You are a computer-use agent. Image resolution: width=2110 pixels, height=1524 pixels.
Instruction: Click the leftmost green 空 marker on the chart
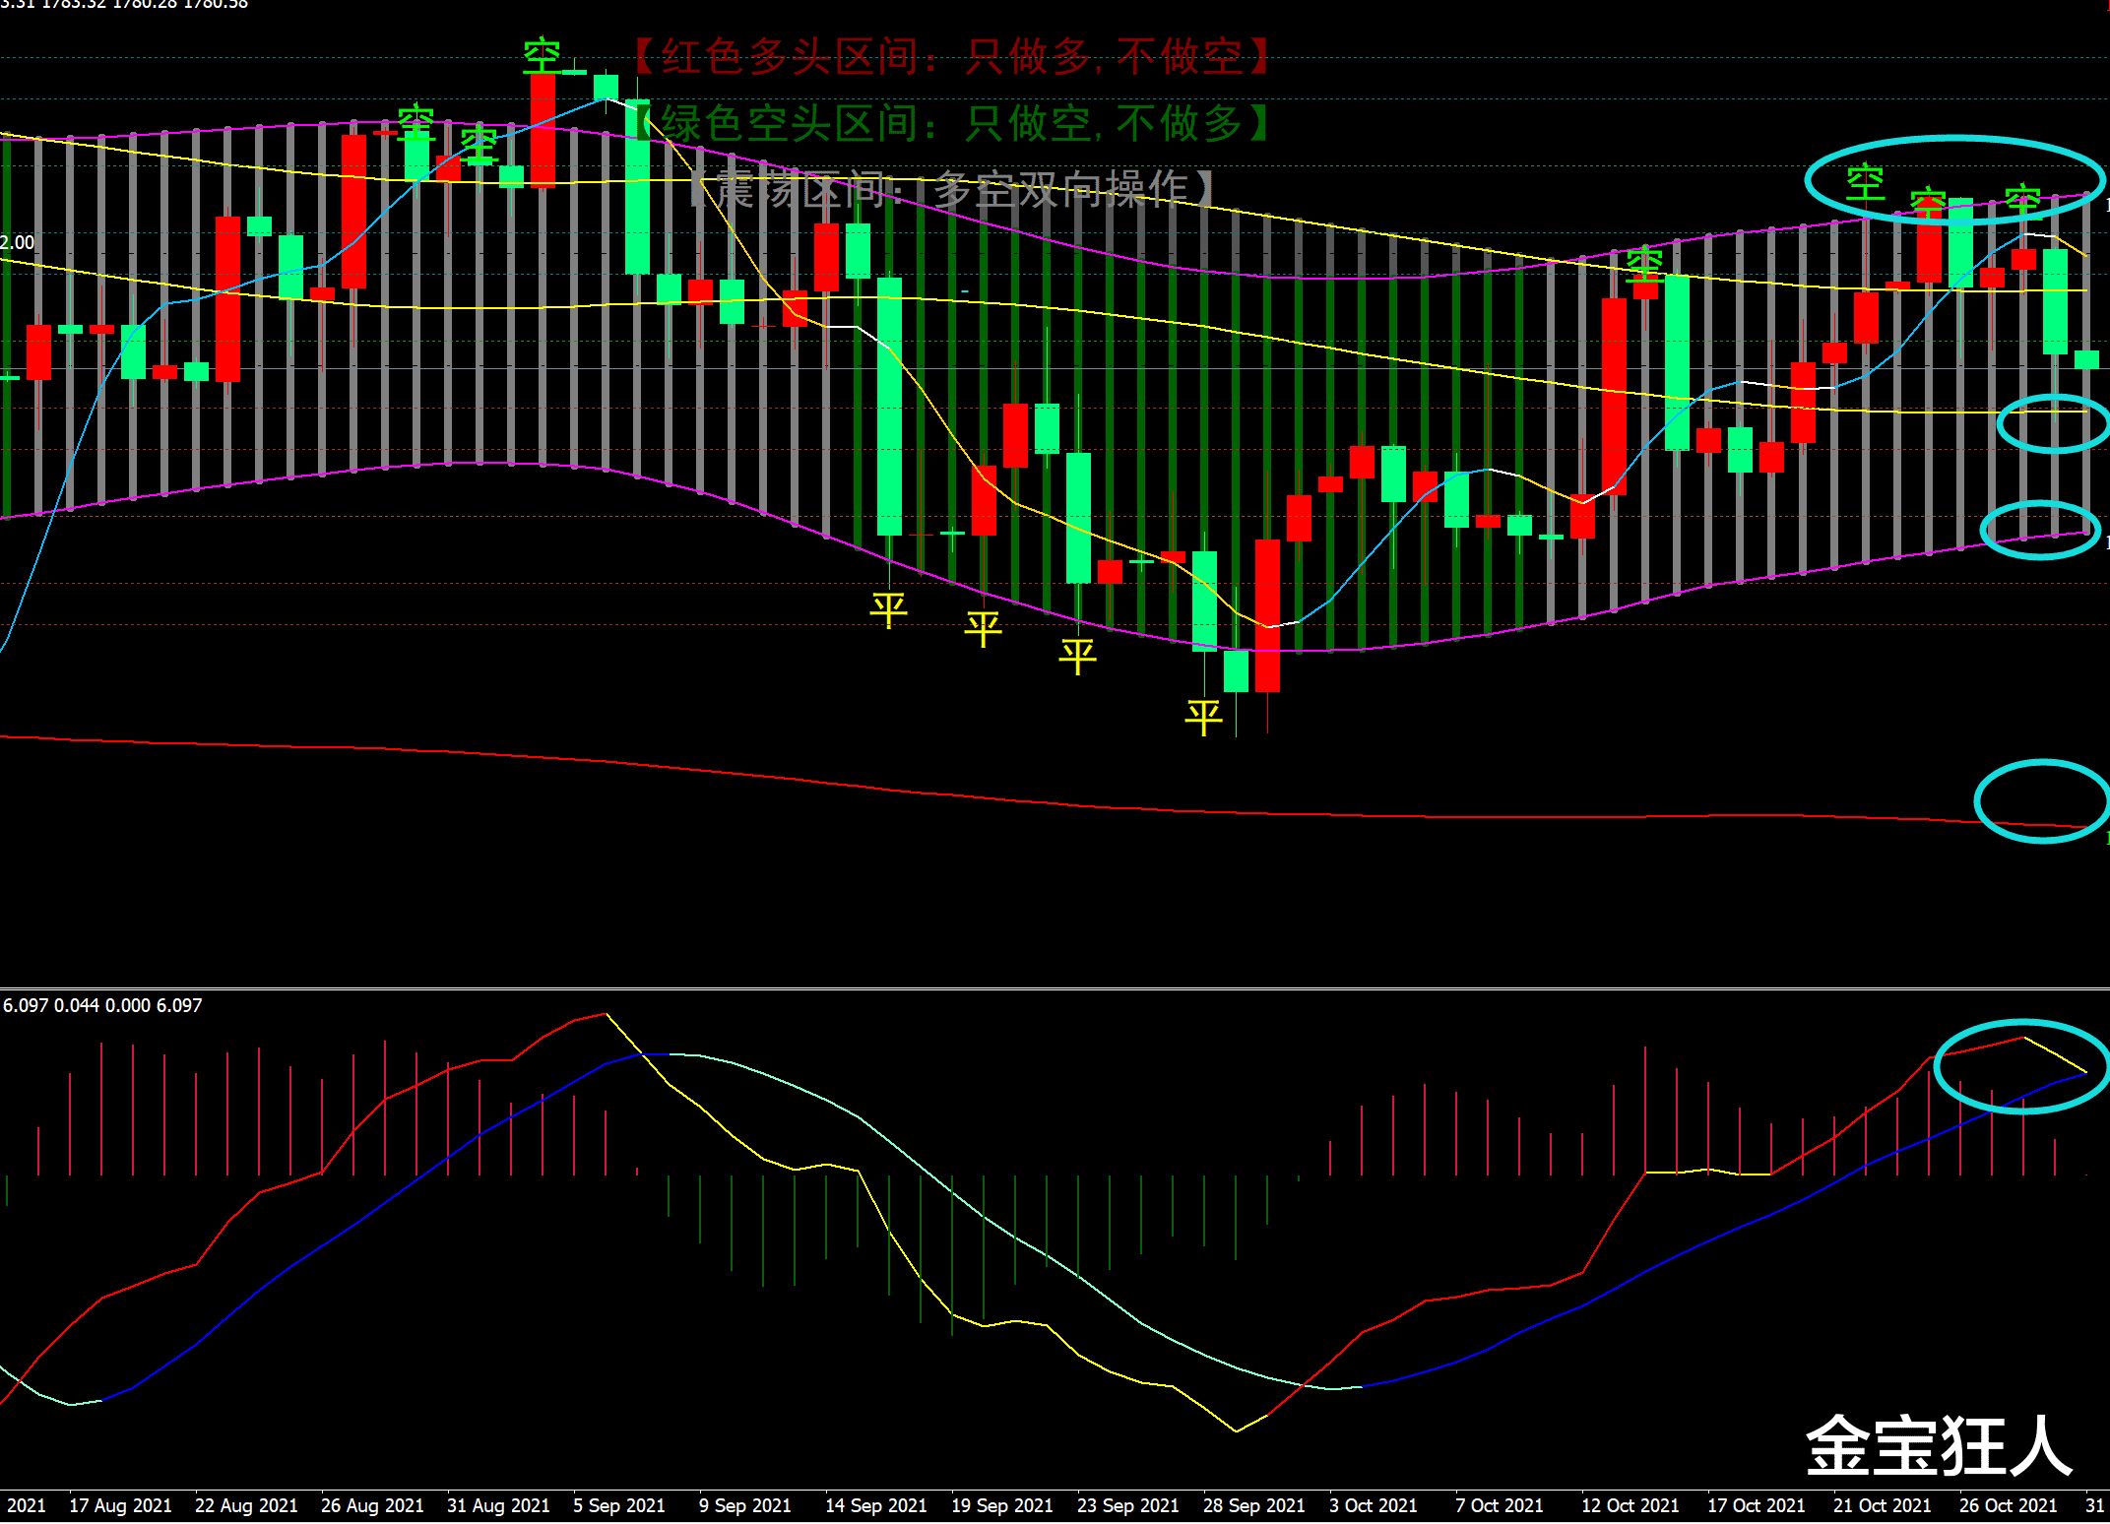click(x=416, y=121)
